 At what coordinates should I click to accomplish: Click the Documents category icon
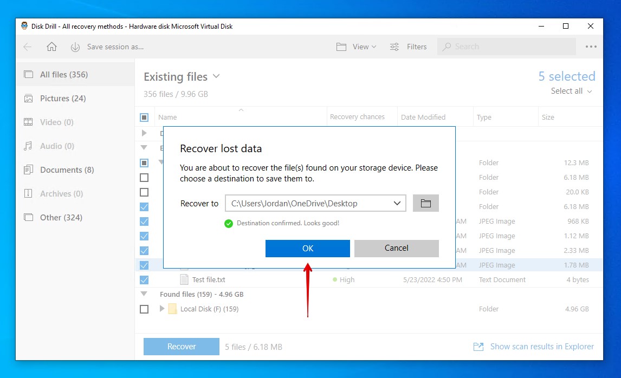pyautogui.click(x=29, y=170)
